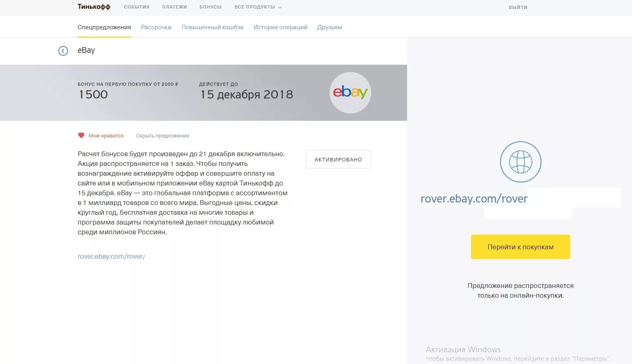Click the globe icon above rover link
632x364 pixels.
520,162
